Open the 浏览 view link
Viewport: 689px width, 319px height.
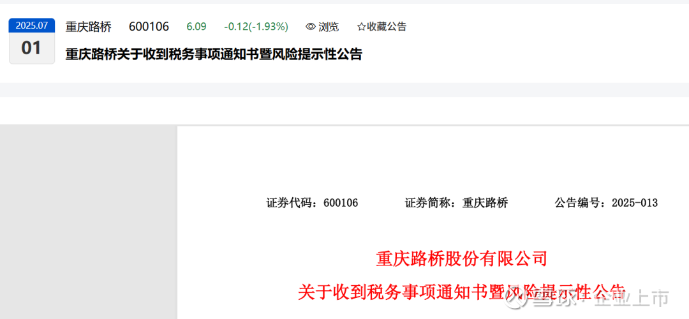point(323,27)
